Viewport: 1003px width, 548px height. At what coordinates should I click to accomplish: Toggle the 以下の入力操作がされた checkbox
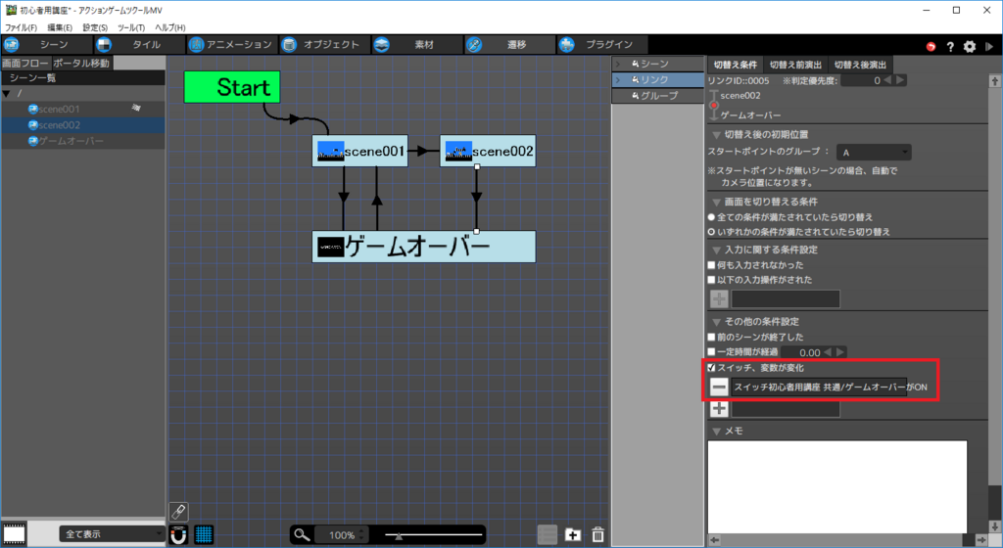[711, 280]
